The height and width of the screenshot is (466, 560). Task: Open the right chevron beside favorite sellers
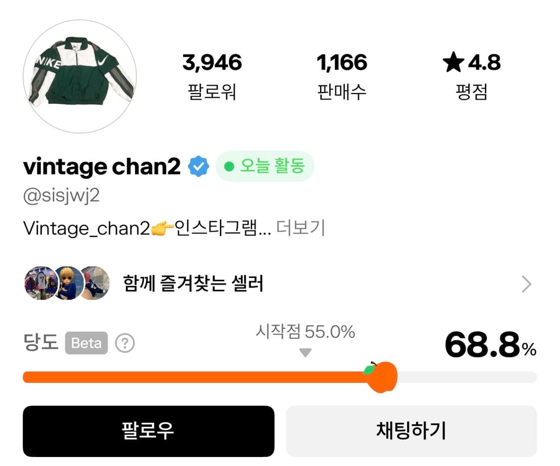tap(527, 284)
